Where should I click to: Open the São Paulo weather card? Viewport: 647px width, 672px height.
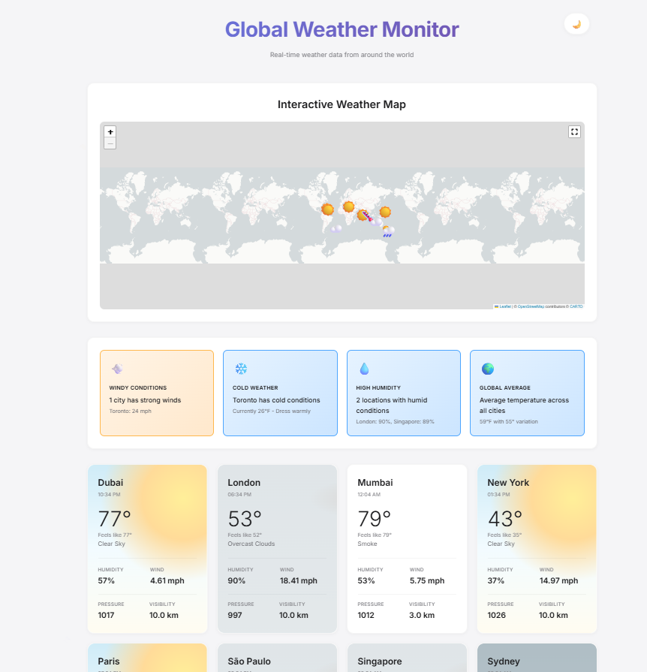click(277, 658)
